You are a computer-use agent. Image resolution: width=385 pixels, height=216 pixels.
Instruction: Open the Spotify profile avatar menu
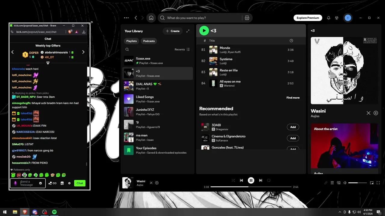(348, 18)
